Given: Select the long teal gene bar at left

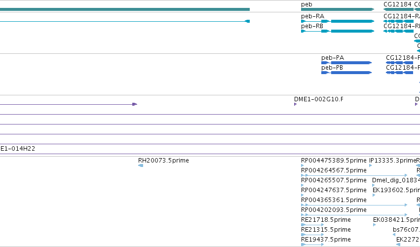Looking at the screenshot, I should point(125,9).
